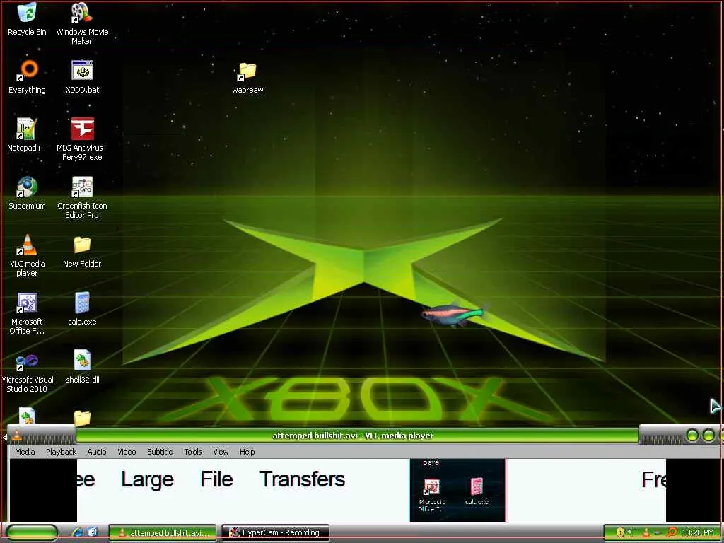
Task: Open the Help menu in VLC
Action: click(247, 452)
